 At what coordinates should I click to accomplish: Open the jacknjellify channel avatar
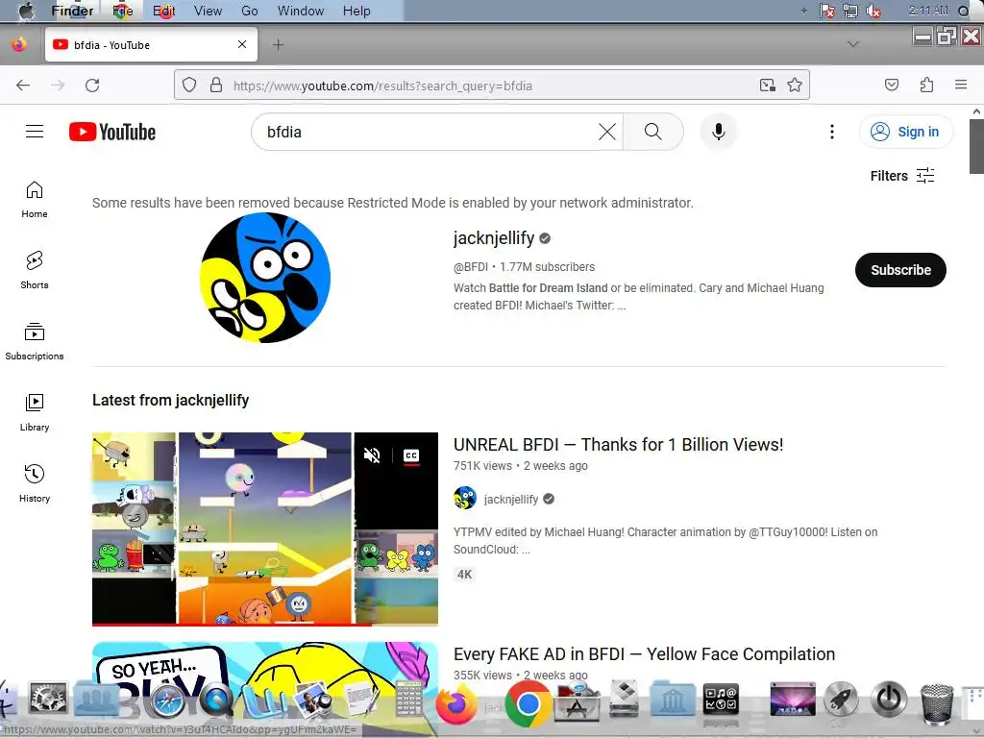coord(265,278)
